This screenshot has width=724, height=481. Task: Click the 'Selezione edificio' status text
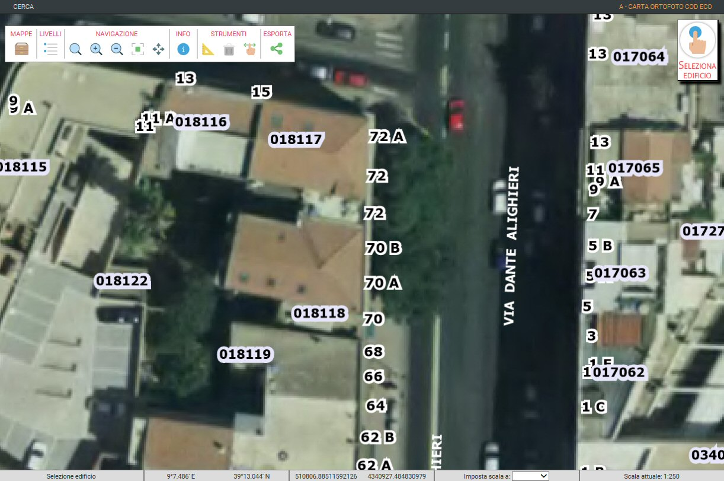[x=71, y=476]
